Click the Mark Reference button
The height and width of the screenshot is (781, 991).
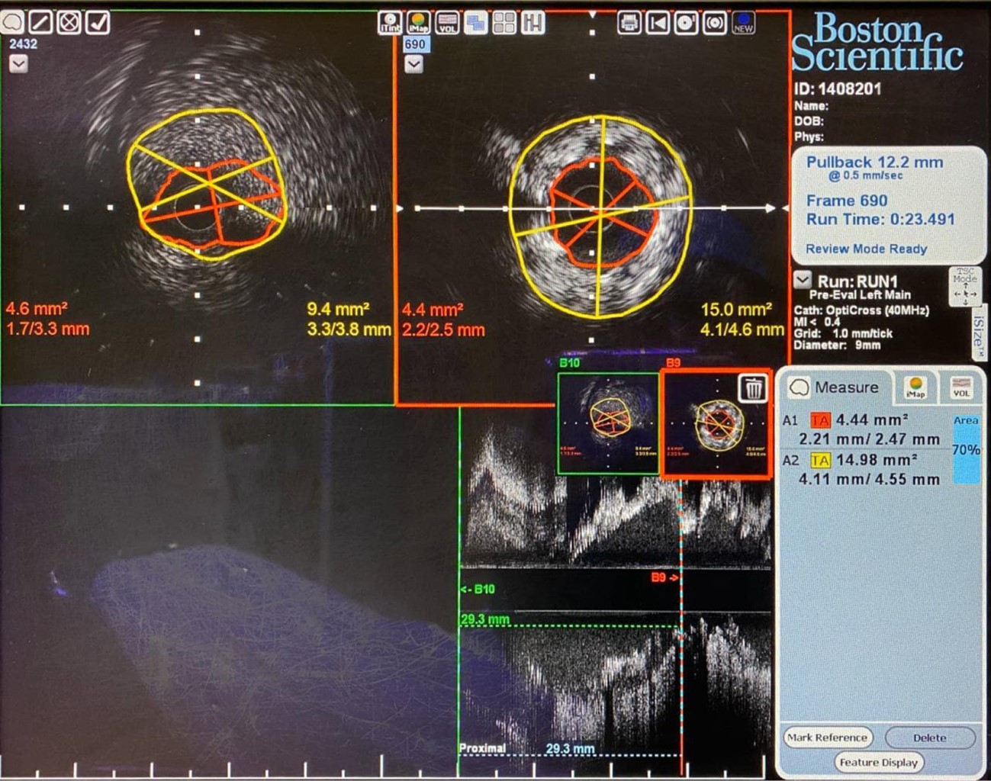(x=827, y=737)
